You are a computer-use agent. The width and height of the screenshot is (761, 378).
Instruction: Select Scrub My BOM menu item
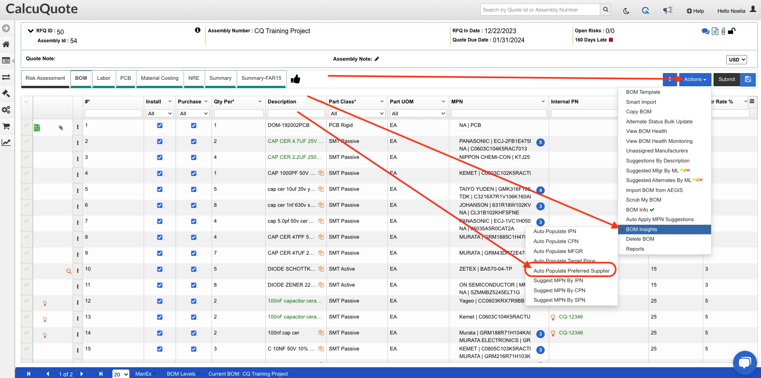tap(643, 200)
